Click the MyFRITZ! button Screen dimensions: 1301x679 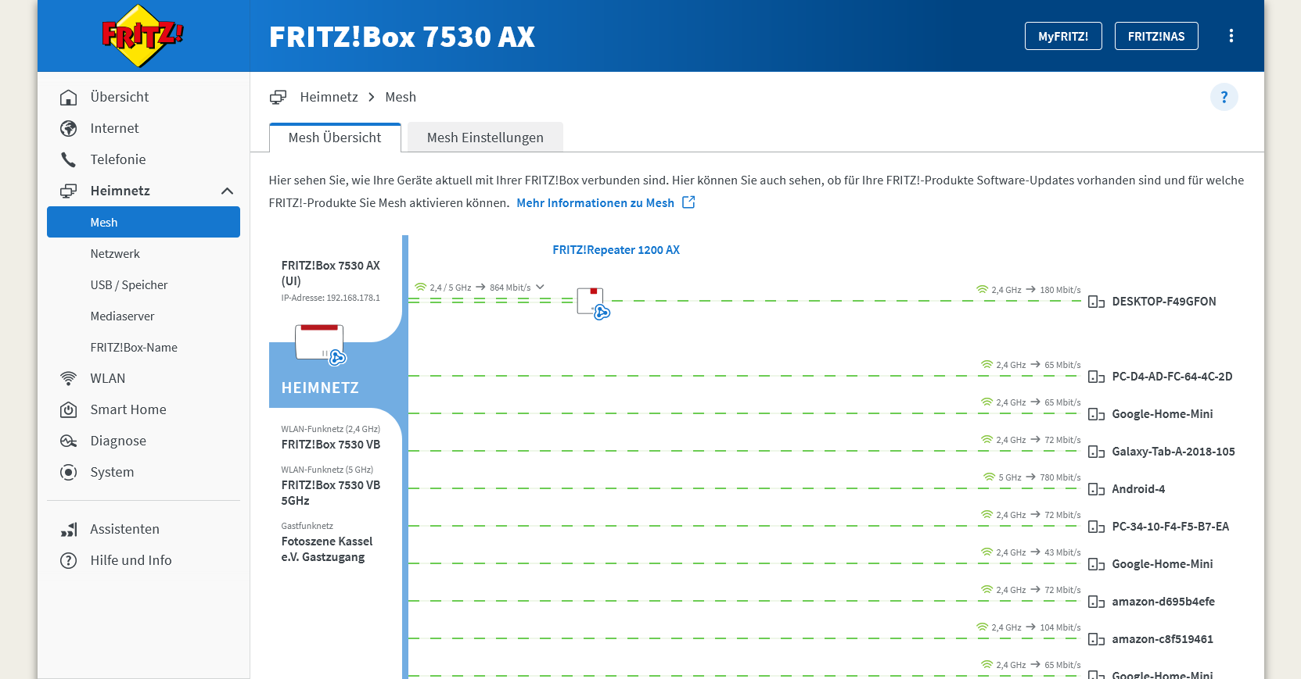pyautogui.click(x=1063, y=36)
